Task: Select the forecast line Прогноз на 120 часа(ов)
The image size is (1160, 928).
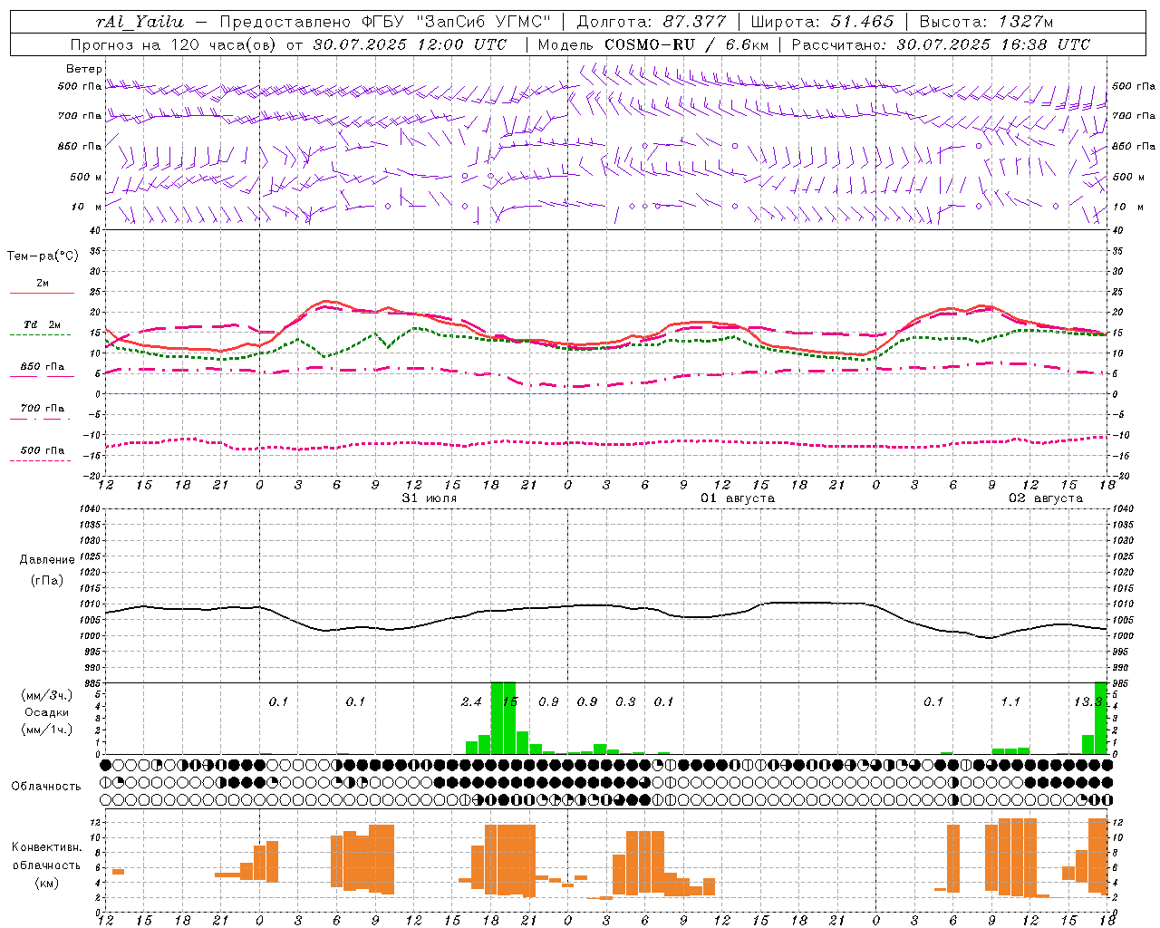Action: pos(175,44)
